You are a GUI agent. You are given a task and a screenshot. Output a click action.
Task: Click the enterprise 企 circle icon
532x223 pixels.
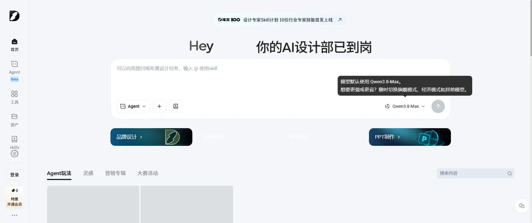click(x=15, y=154)
